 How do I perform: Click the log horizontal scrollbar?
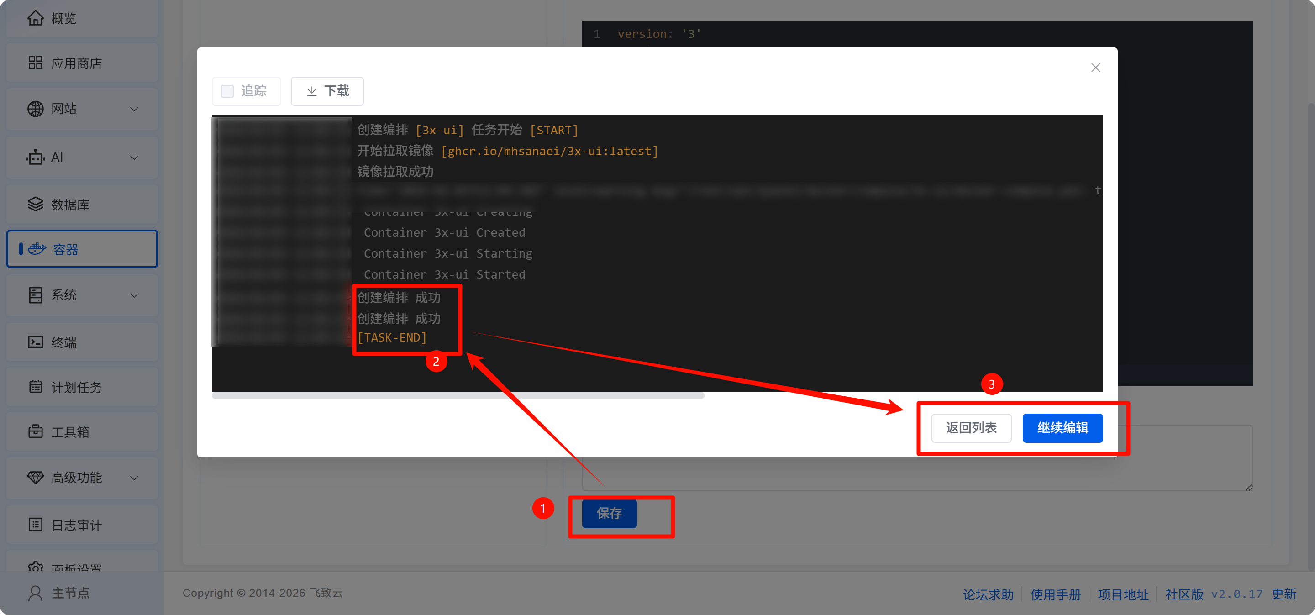(458, 395)
